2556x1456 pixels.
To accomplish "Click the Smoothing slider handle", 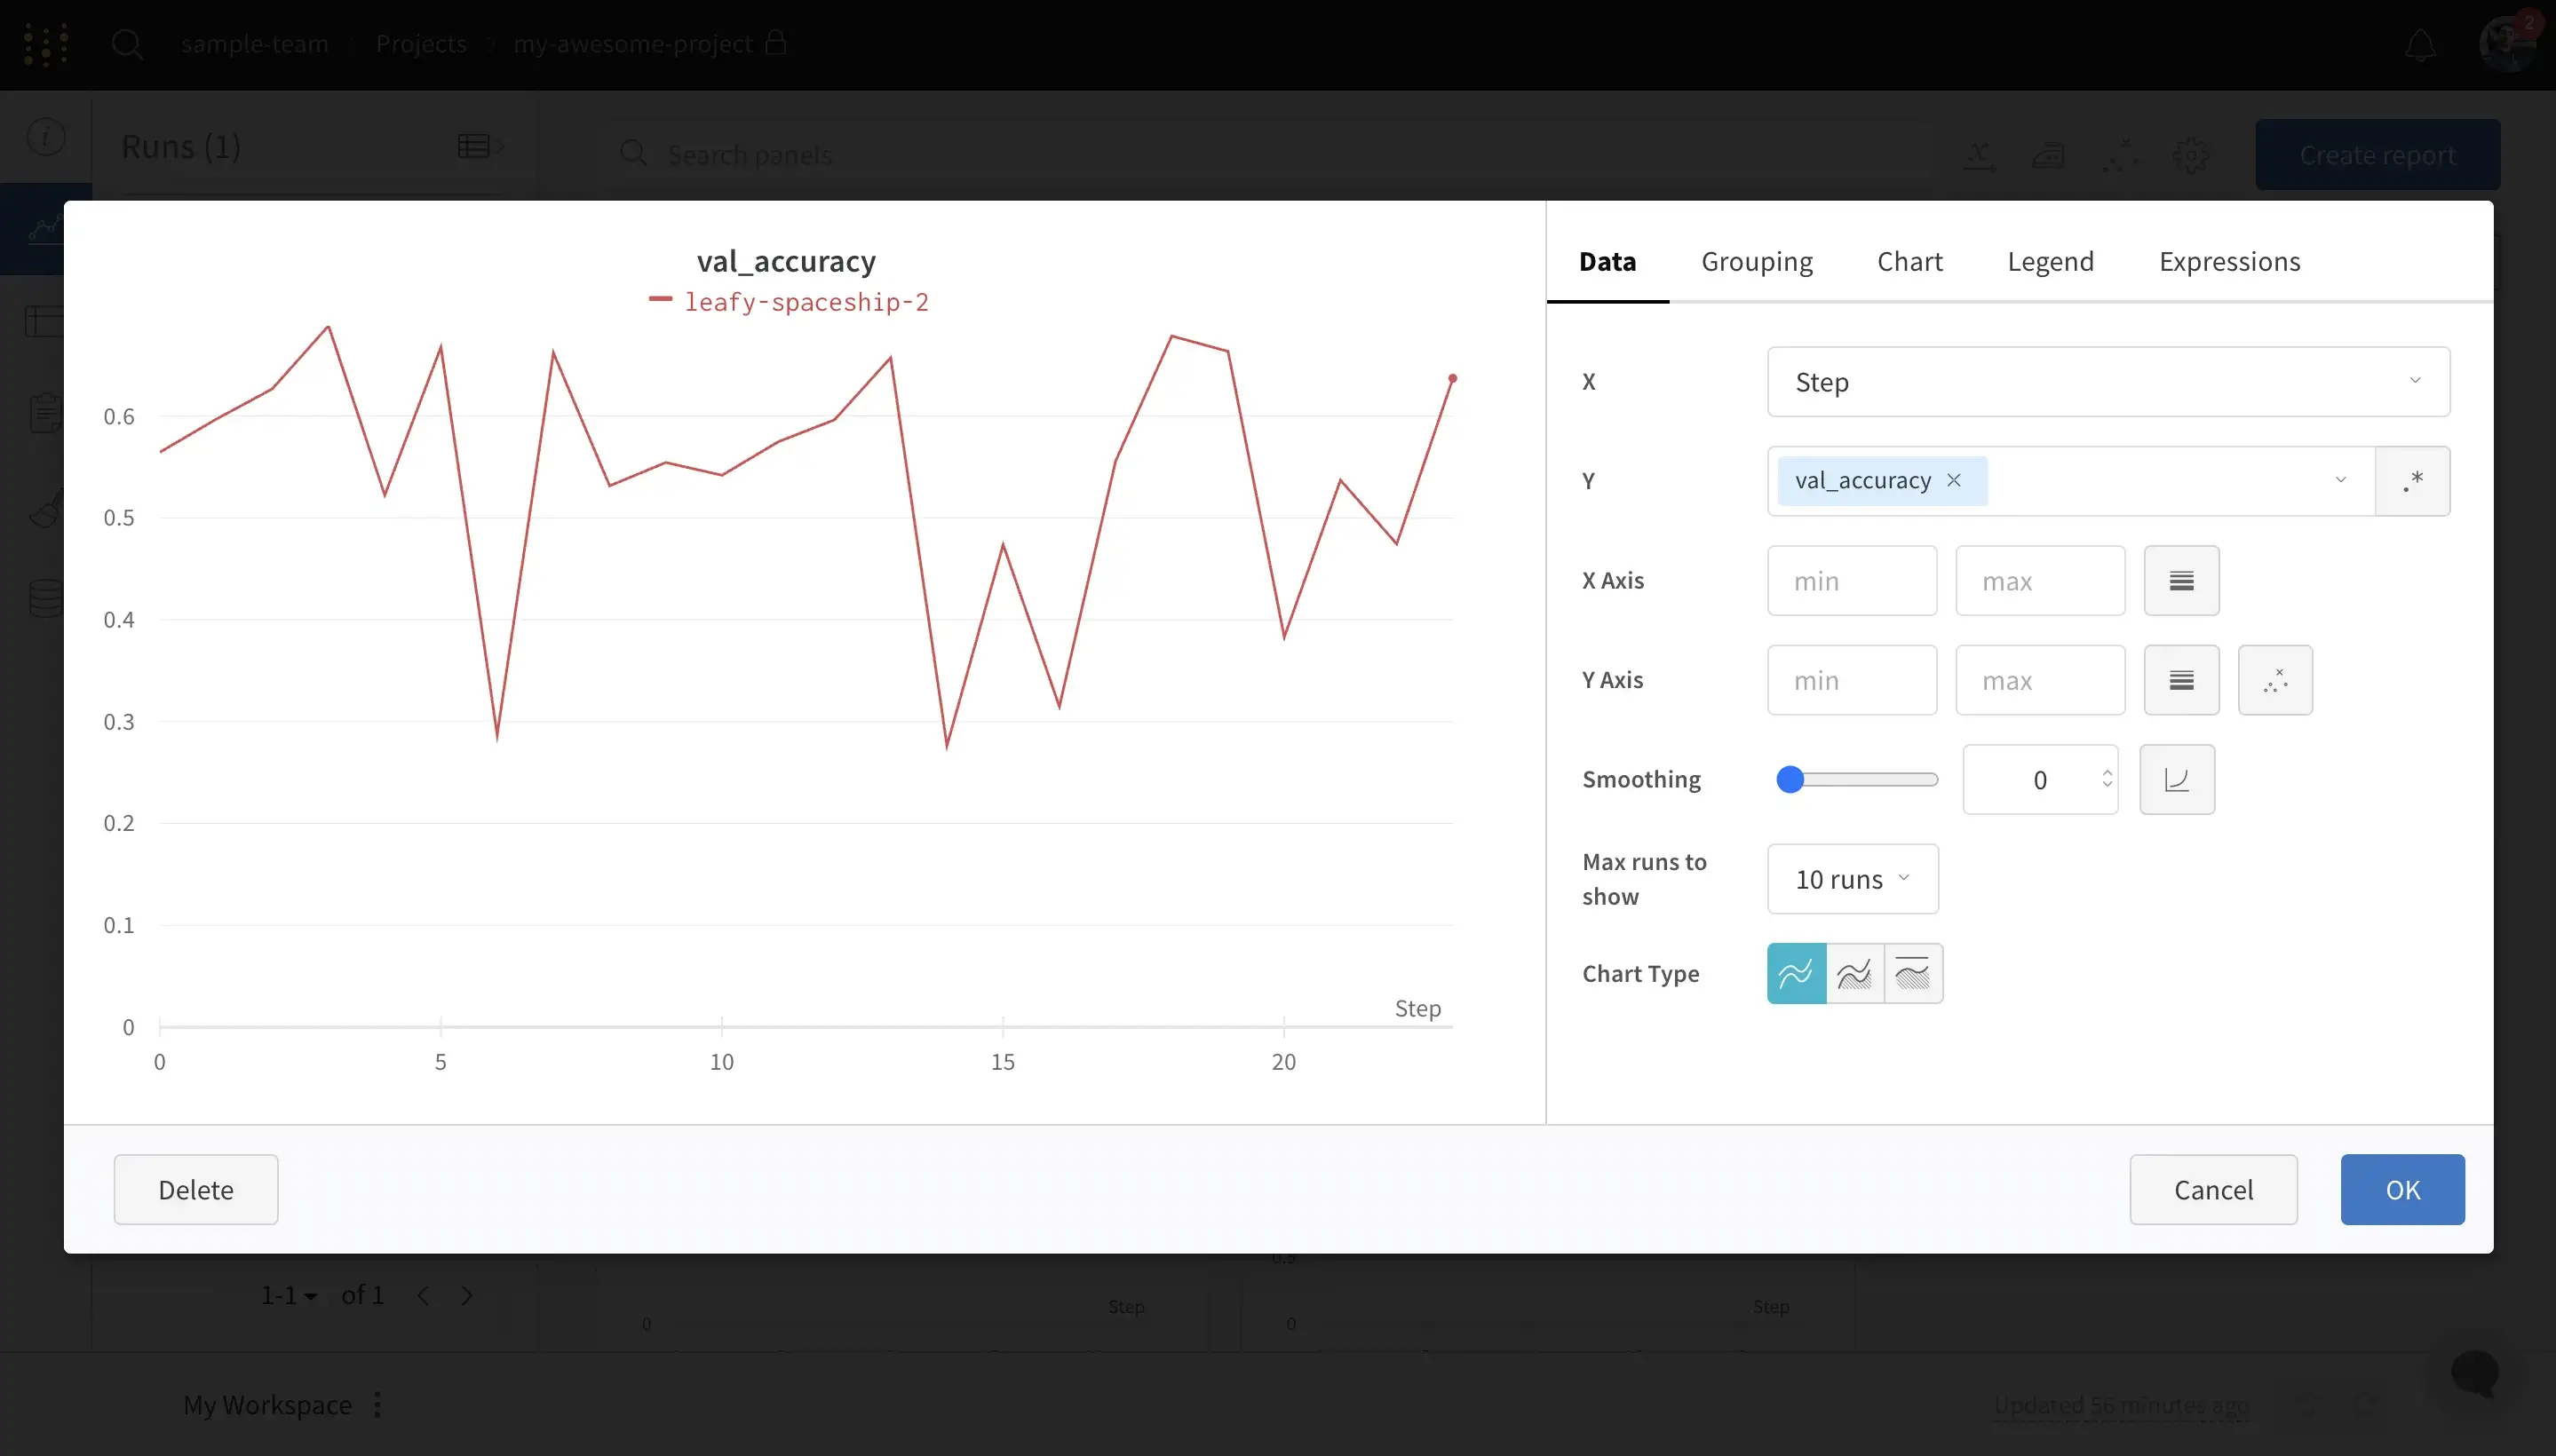I will pos(1790,779).
